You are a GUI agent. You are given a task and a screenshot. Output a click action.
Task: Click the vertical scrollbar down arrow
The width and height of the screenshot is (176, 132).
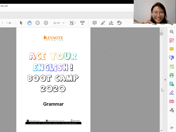click(x=161, y=131)
